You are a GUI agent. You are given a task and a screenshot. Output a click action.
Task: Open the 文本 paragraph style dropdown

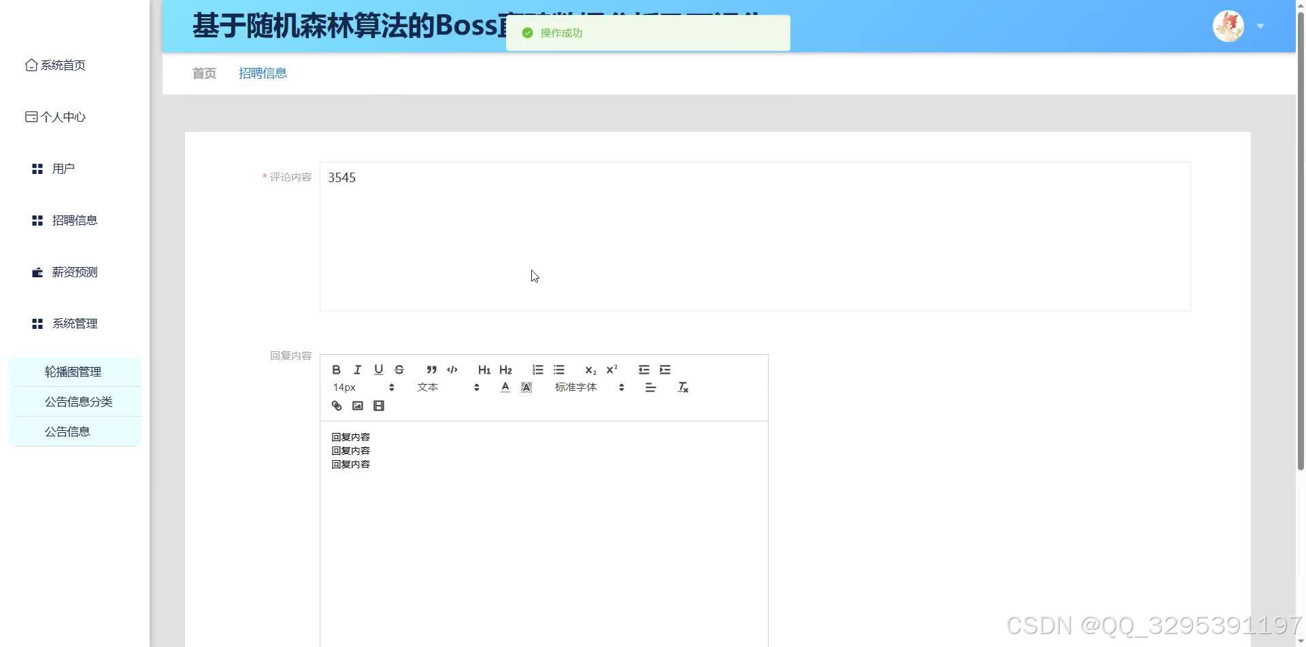pos(448,387)
